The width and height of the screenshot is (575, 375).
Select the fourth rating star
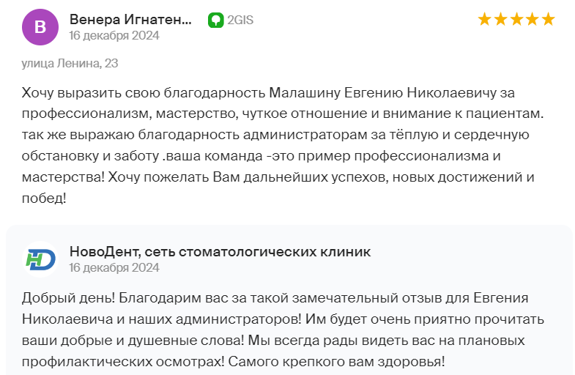click(x=532, y=19)
